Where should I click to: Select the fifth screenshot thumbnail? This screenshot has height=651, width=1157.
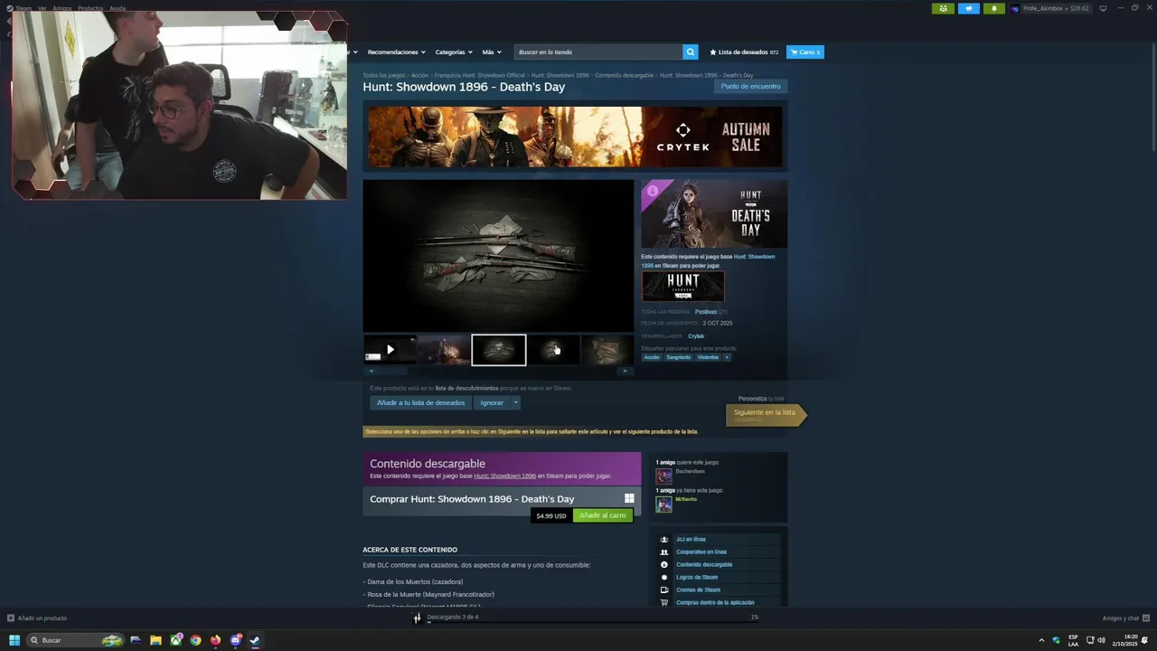(607, 350)
